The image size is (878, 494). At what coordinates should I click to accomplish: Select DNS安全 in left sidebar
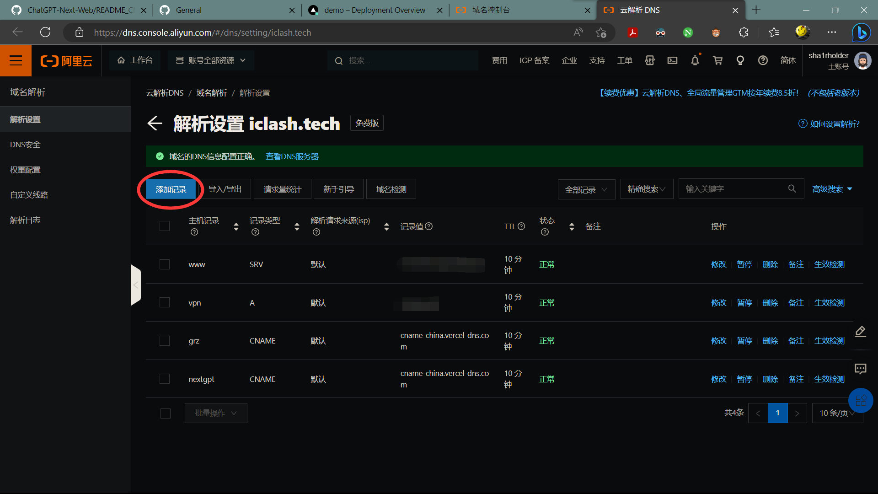point(25,145)
